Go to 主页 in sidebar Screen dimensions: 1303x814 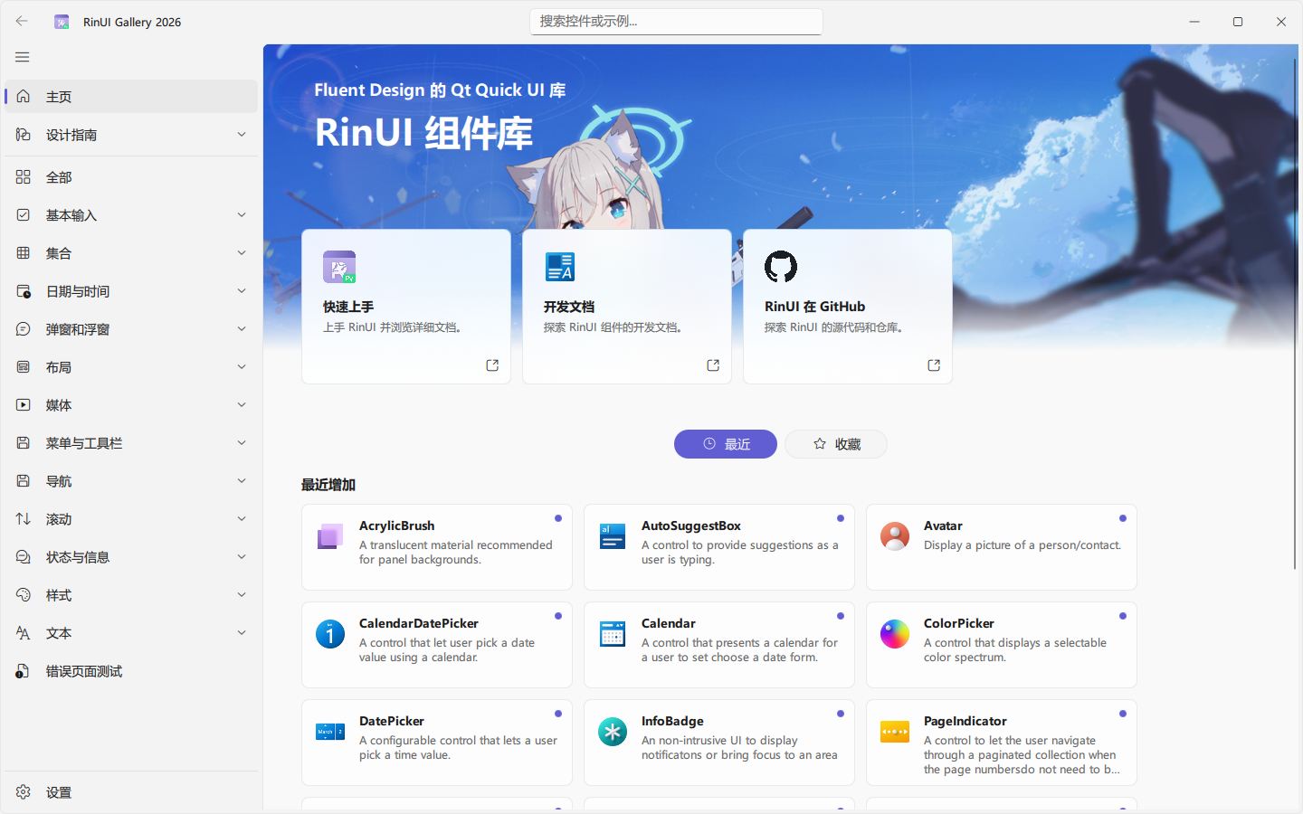(131, 97)
